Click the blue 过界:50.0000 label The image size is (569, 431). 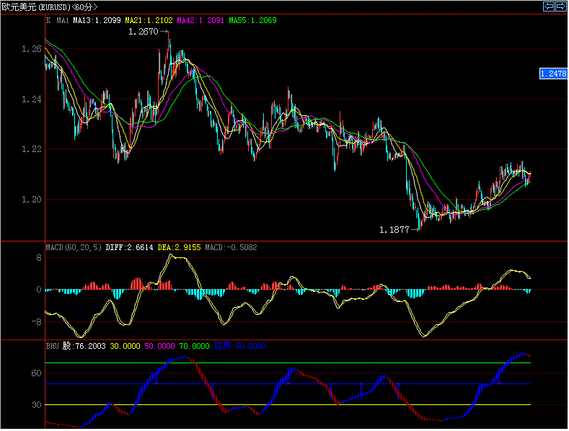pyautogui.click(x=239, y=346)
